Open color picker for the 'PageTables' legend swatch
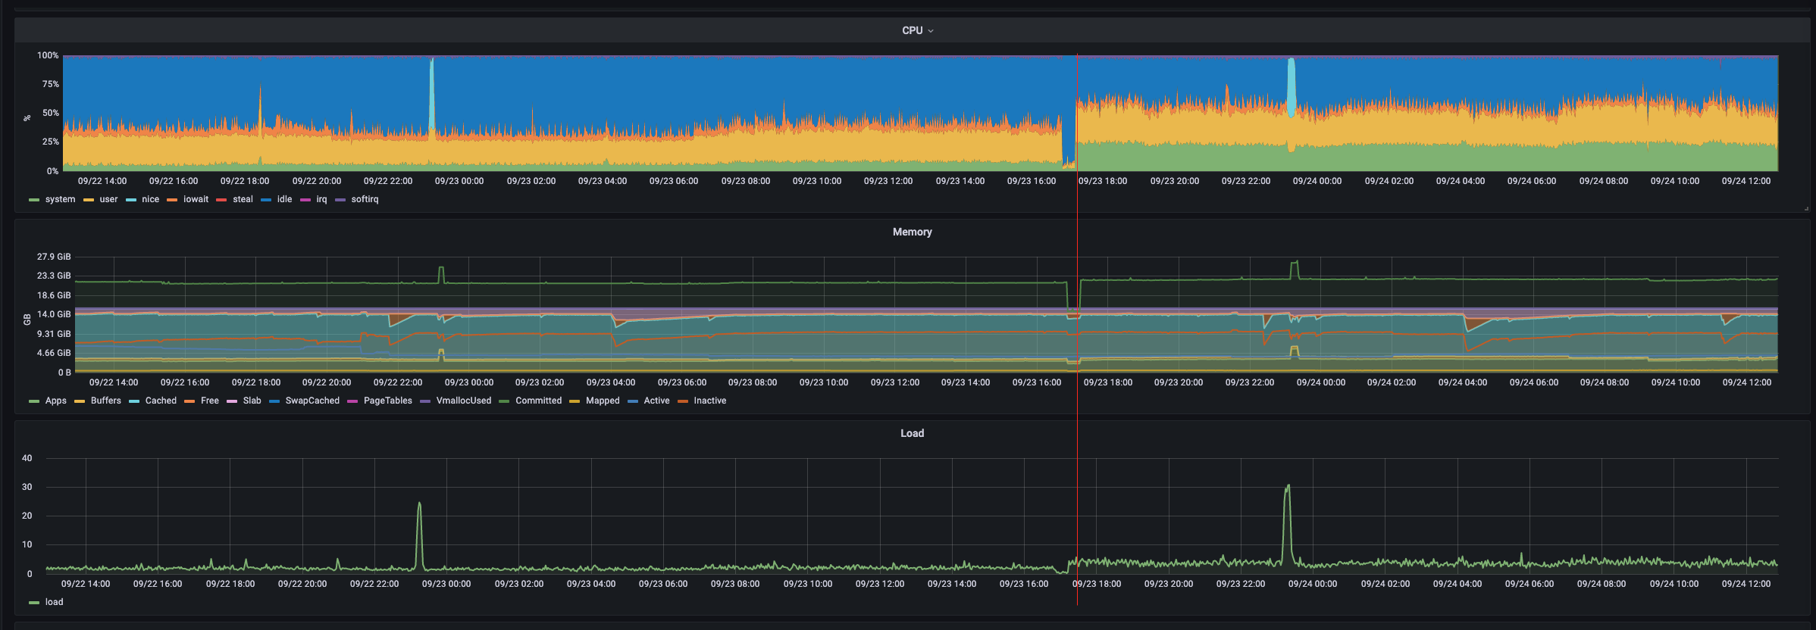 click(x=352, y=401)
